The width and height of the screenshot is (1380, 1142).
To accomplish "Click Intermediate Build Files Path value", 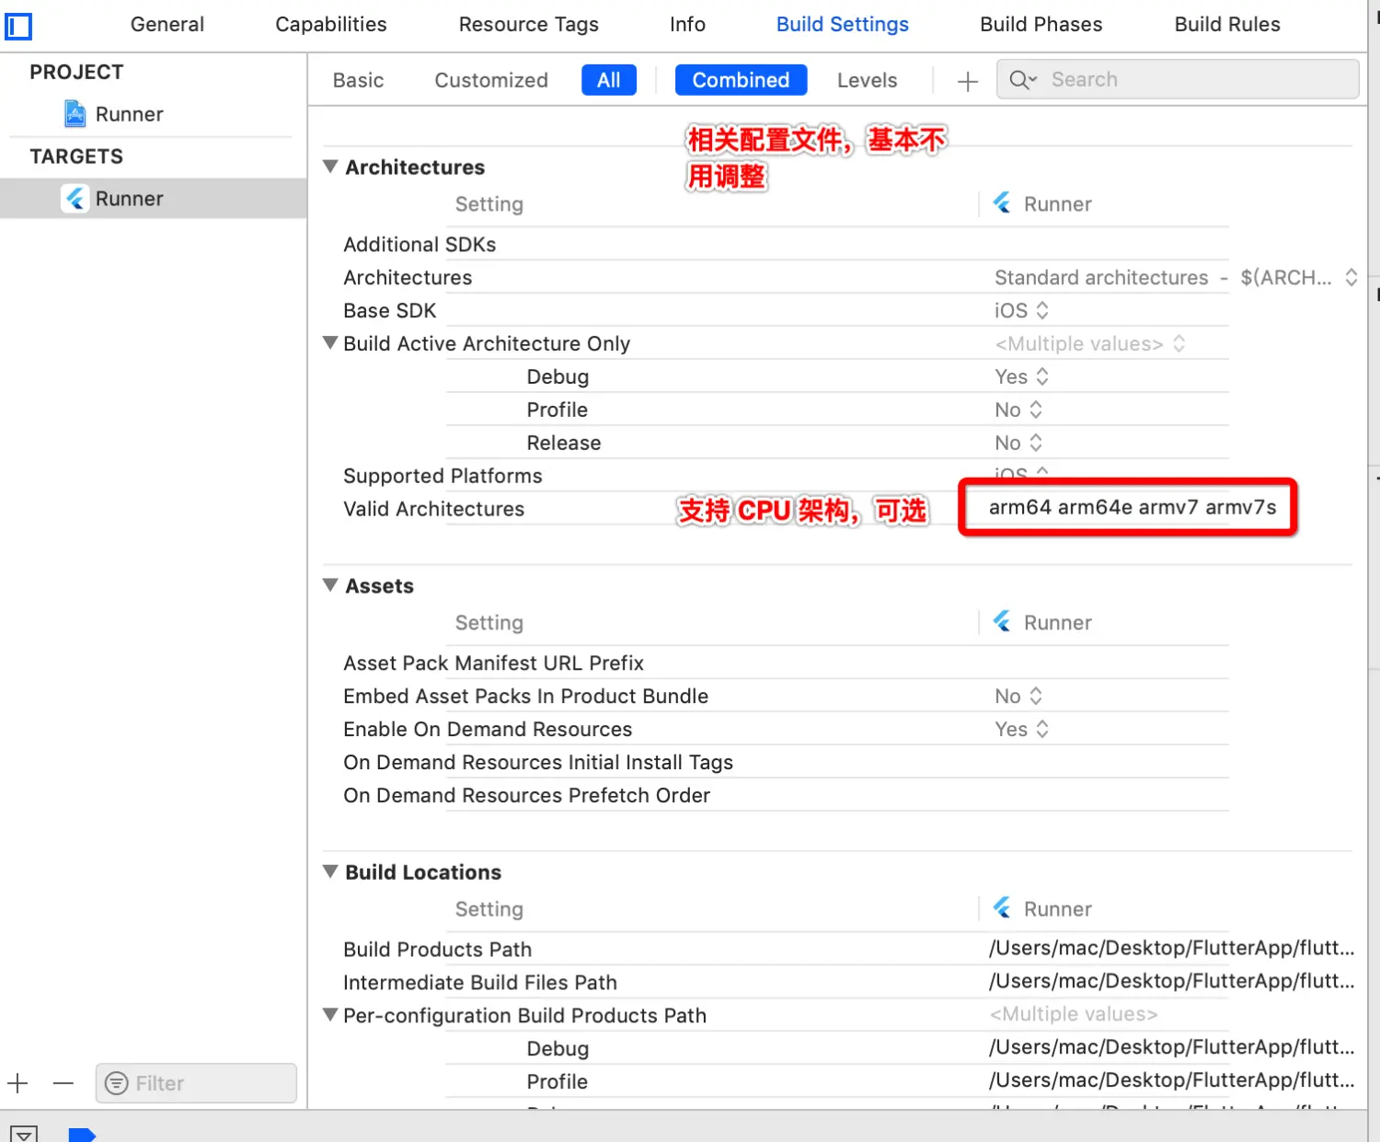I will click(x=1171, y=981).
